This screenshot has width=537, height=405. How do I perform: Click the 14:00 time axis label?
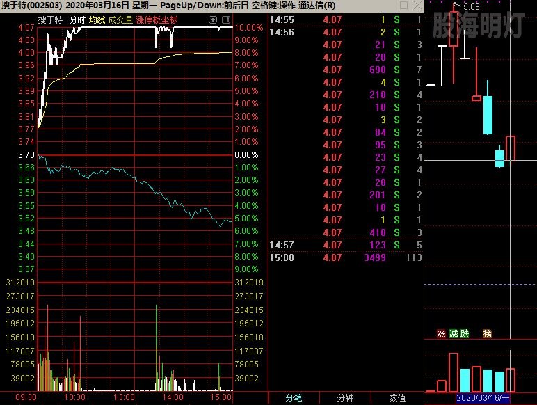(173, 397)
